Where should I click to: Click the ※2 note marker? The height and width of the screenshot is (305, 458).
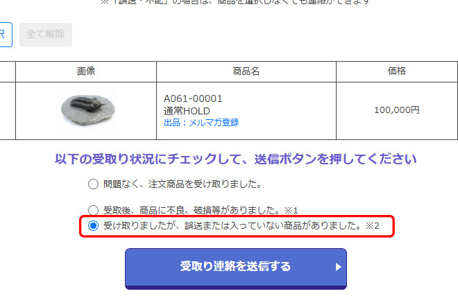(x=373, y=225)
